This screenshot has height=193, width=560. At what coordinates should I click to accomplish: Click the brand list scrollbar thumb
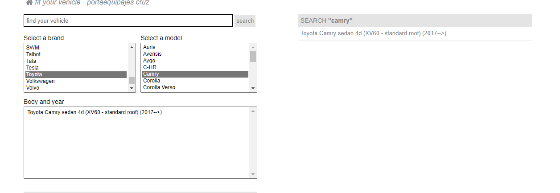132,80
